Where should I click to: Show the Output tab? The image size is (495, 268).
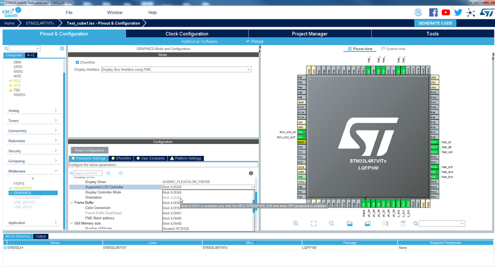40,236
